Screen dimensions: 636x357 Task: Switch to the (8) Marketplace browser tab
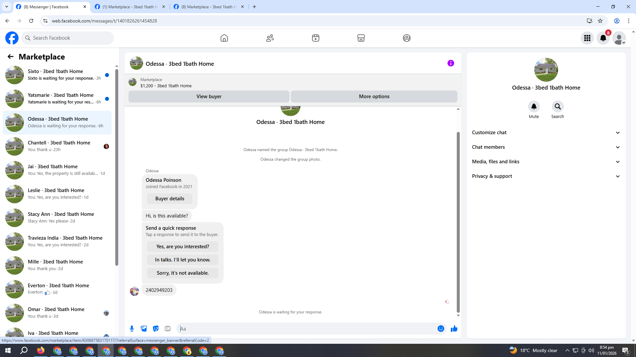click(x=209, y=7)
